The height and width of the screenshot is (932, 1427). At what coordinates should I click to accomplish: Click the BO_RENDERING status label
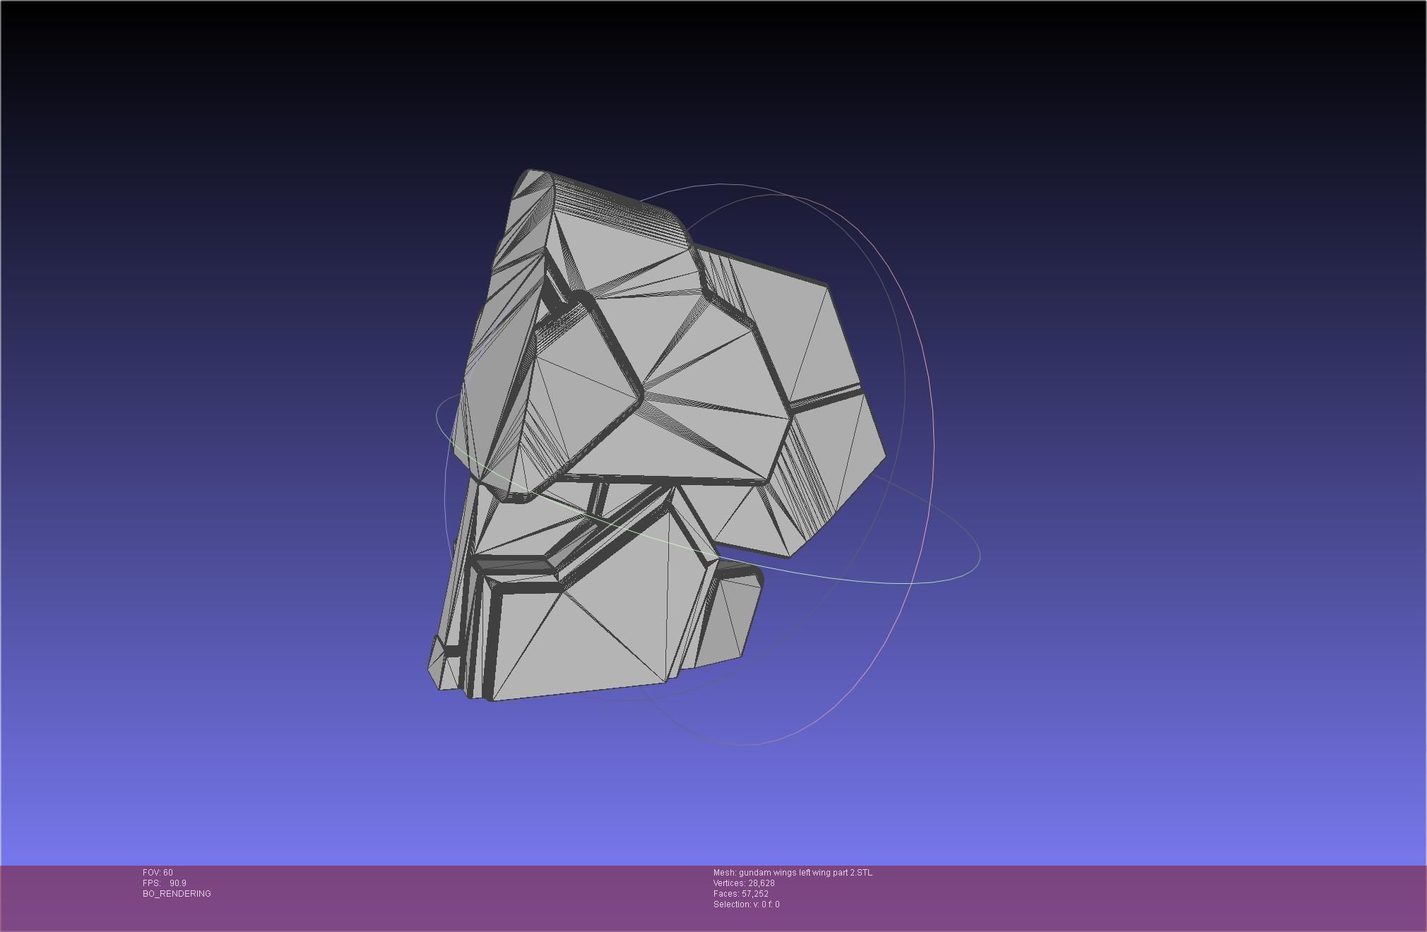point(177,894)
